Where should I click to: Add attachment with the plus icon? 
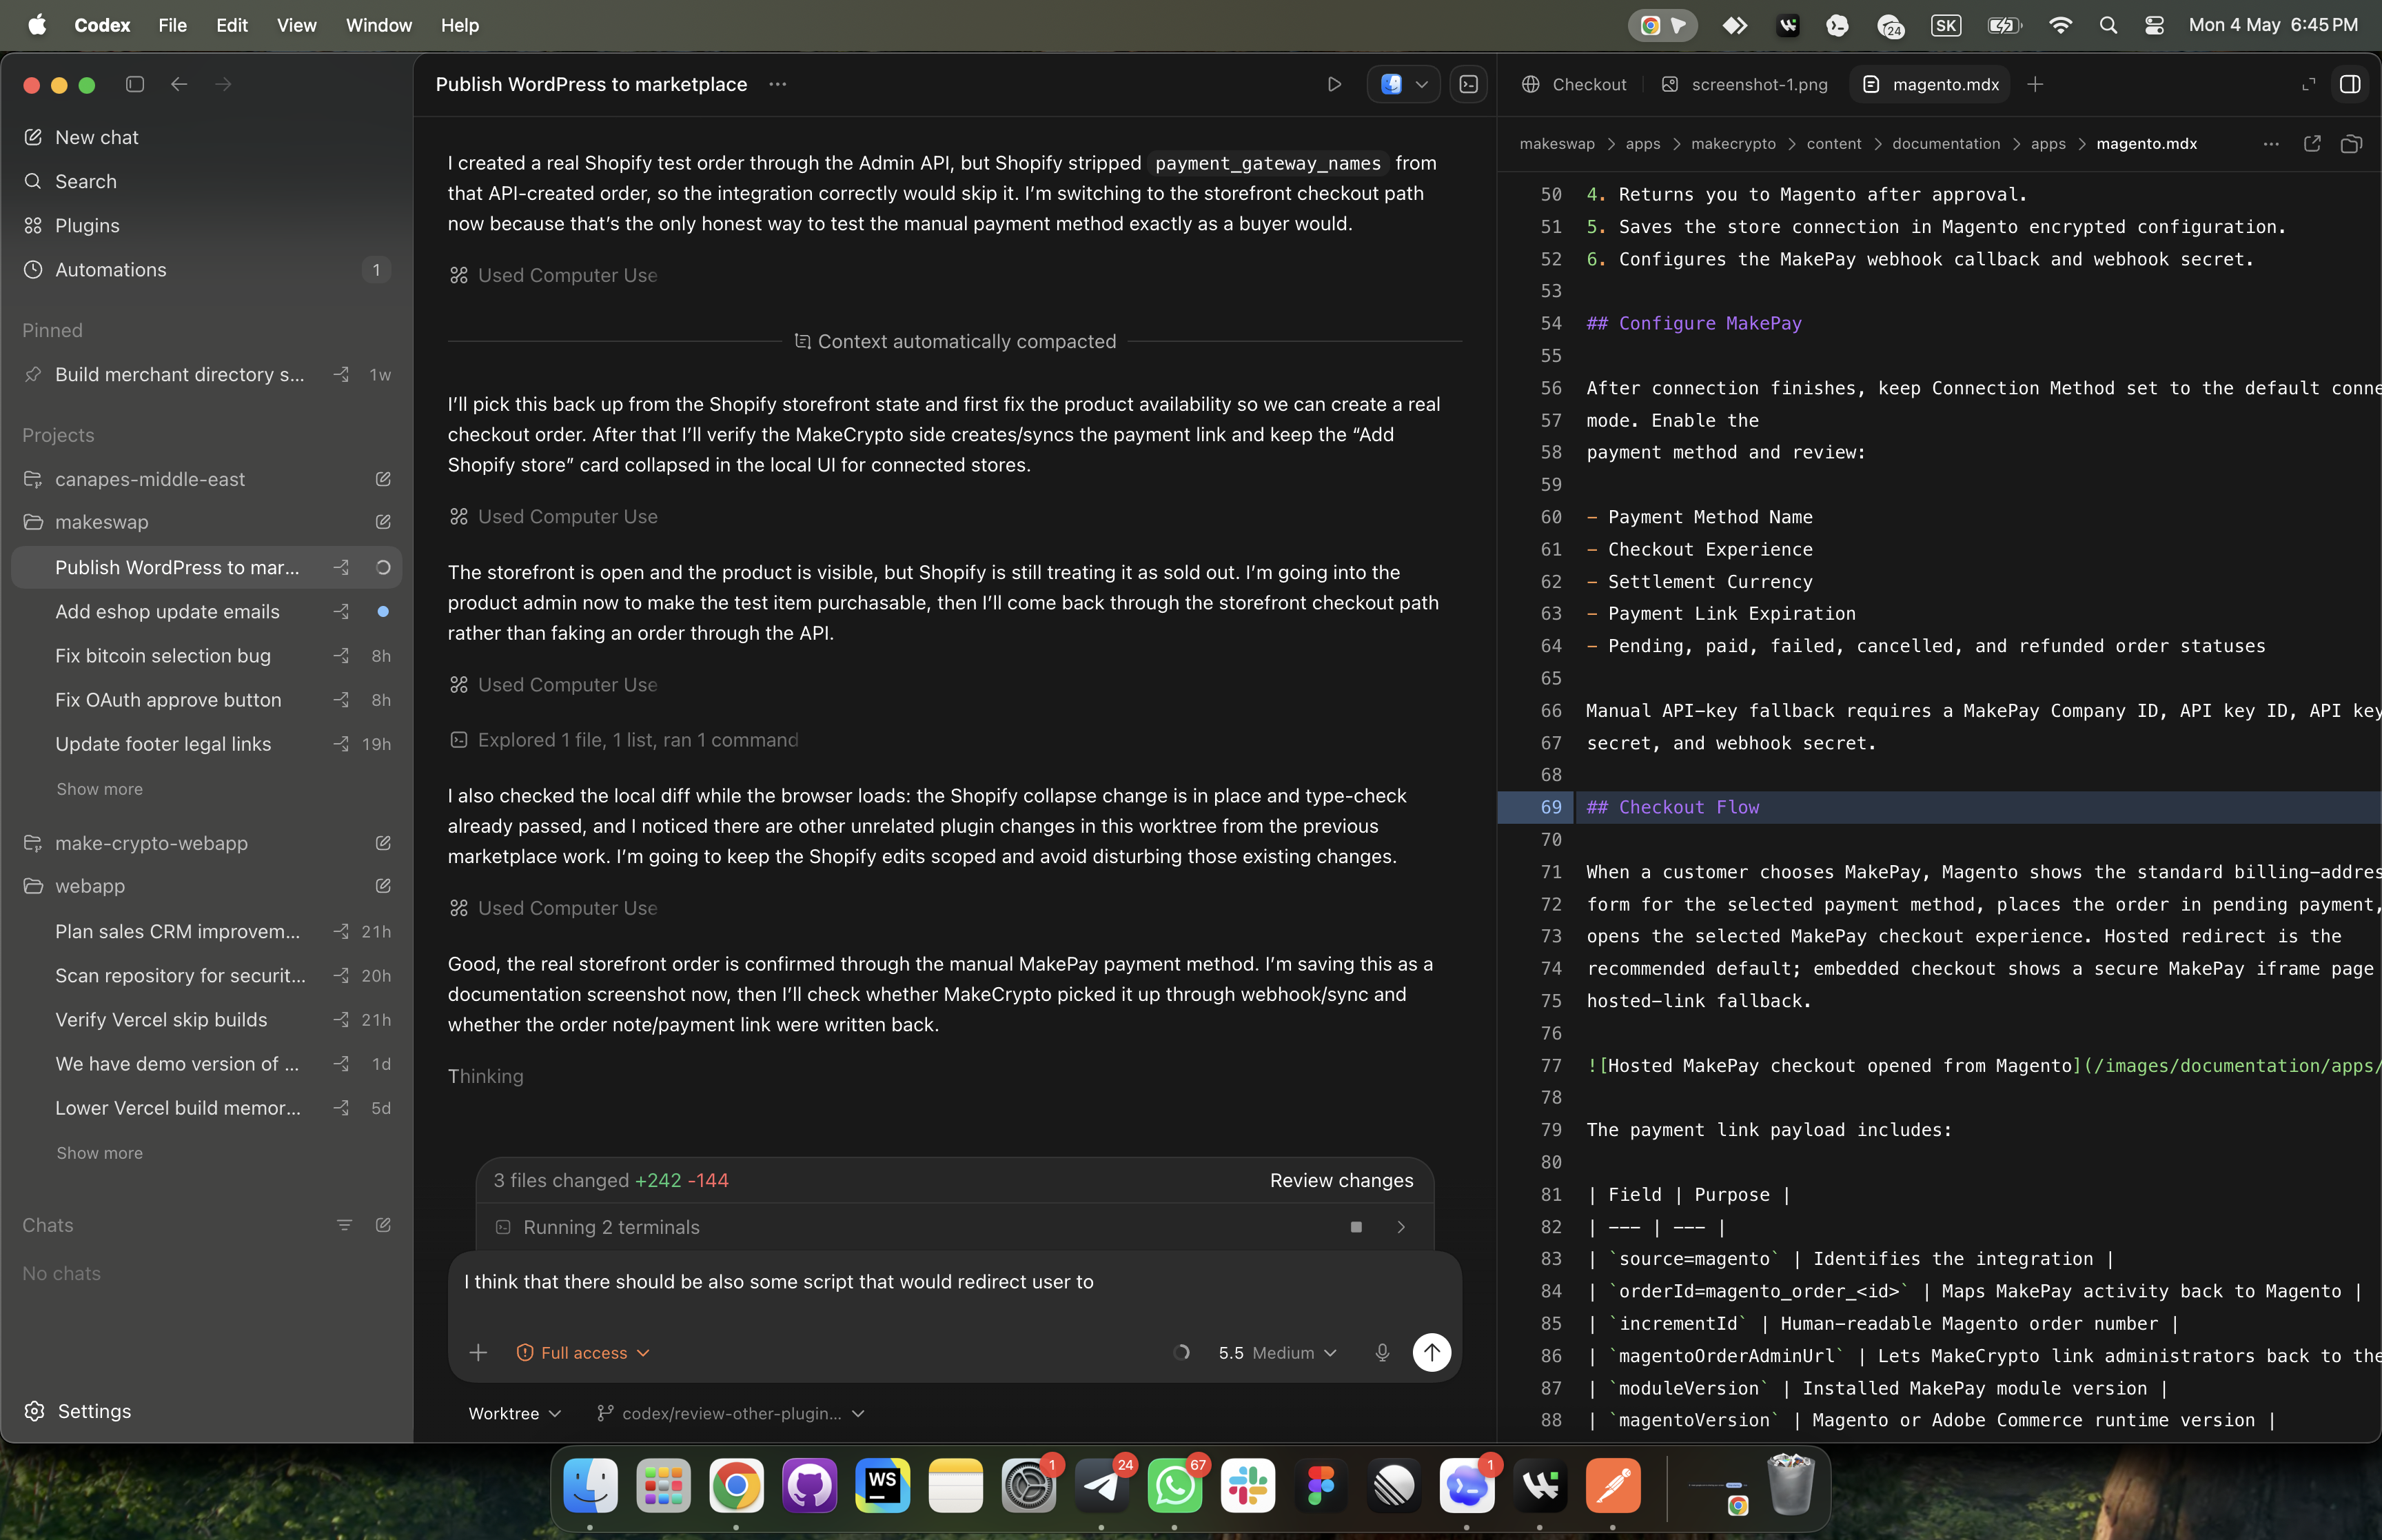point(478,1353)
